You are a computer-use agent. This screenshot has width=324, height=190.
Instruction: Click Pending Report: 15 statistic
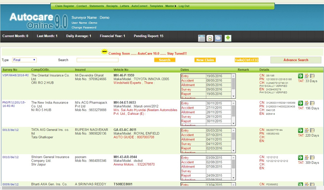148,36
